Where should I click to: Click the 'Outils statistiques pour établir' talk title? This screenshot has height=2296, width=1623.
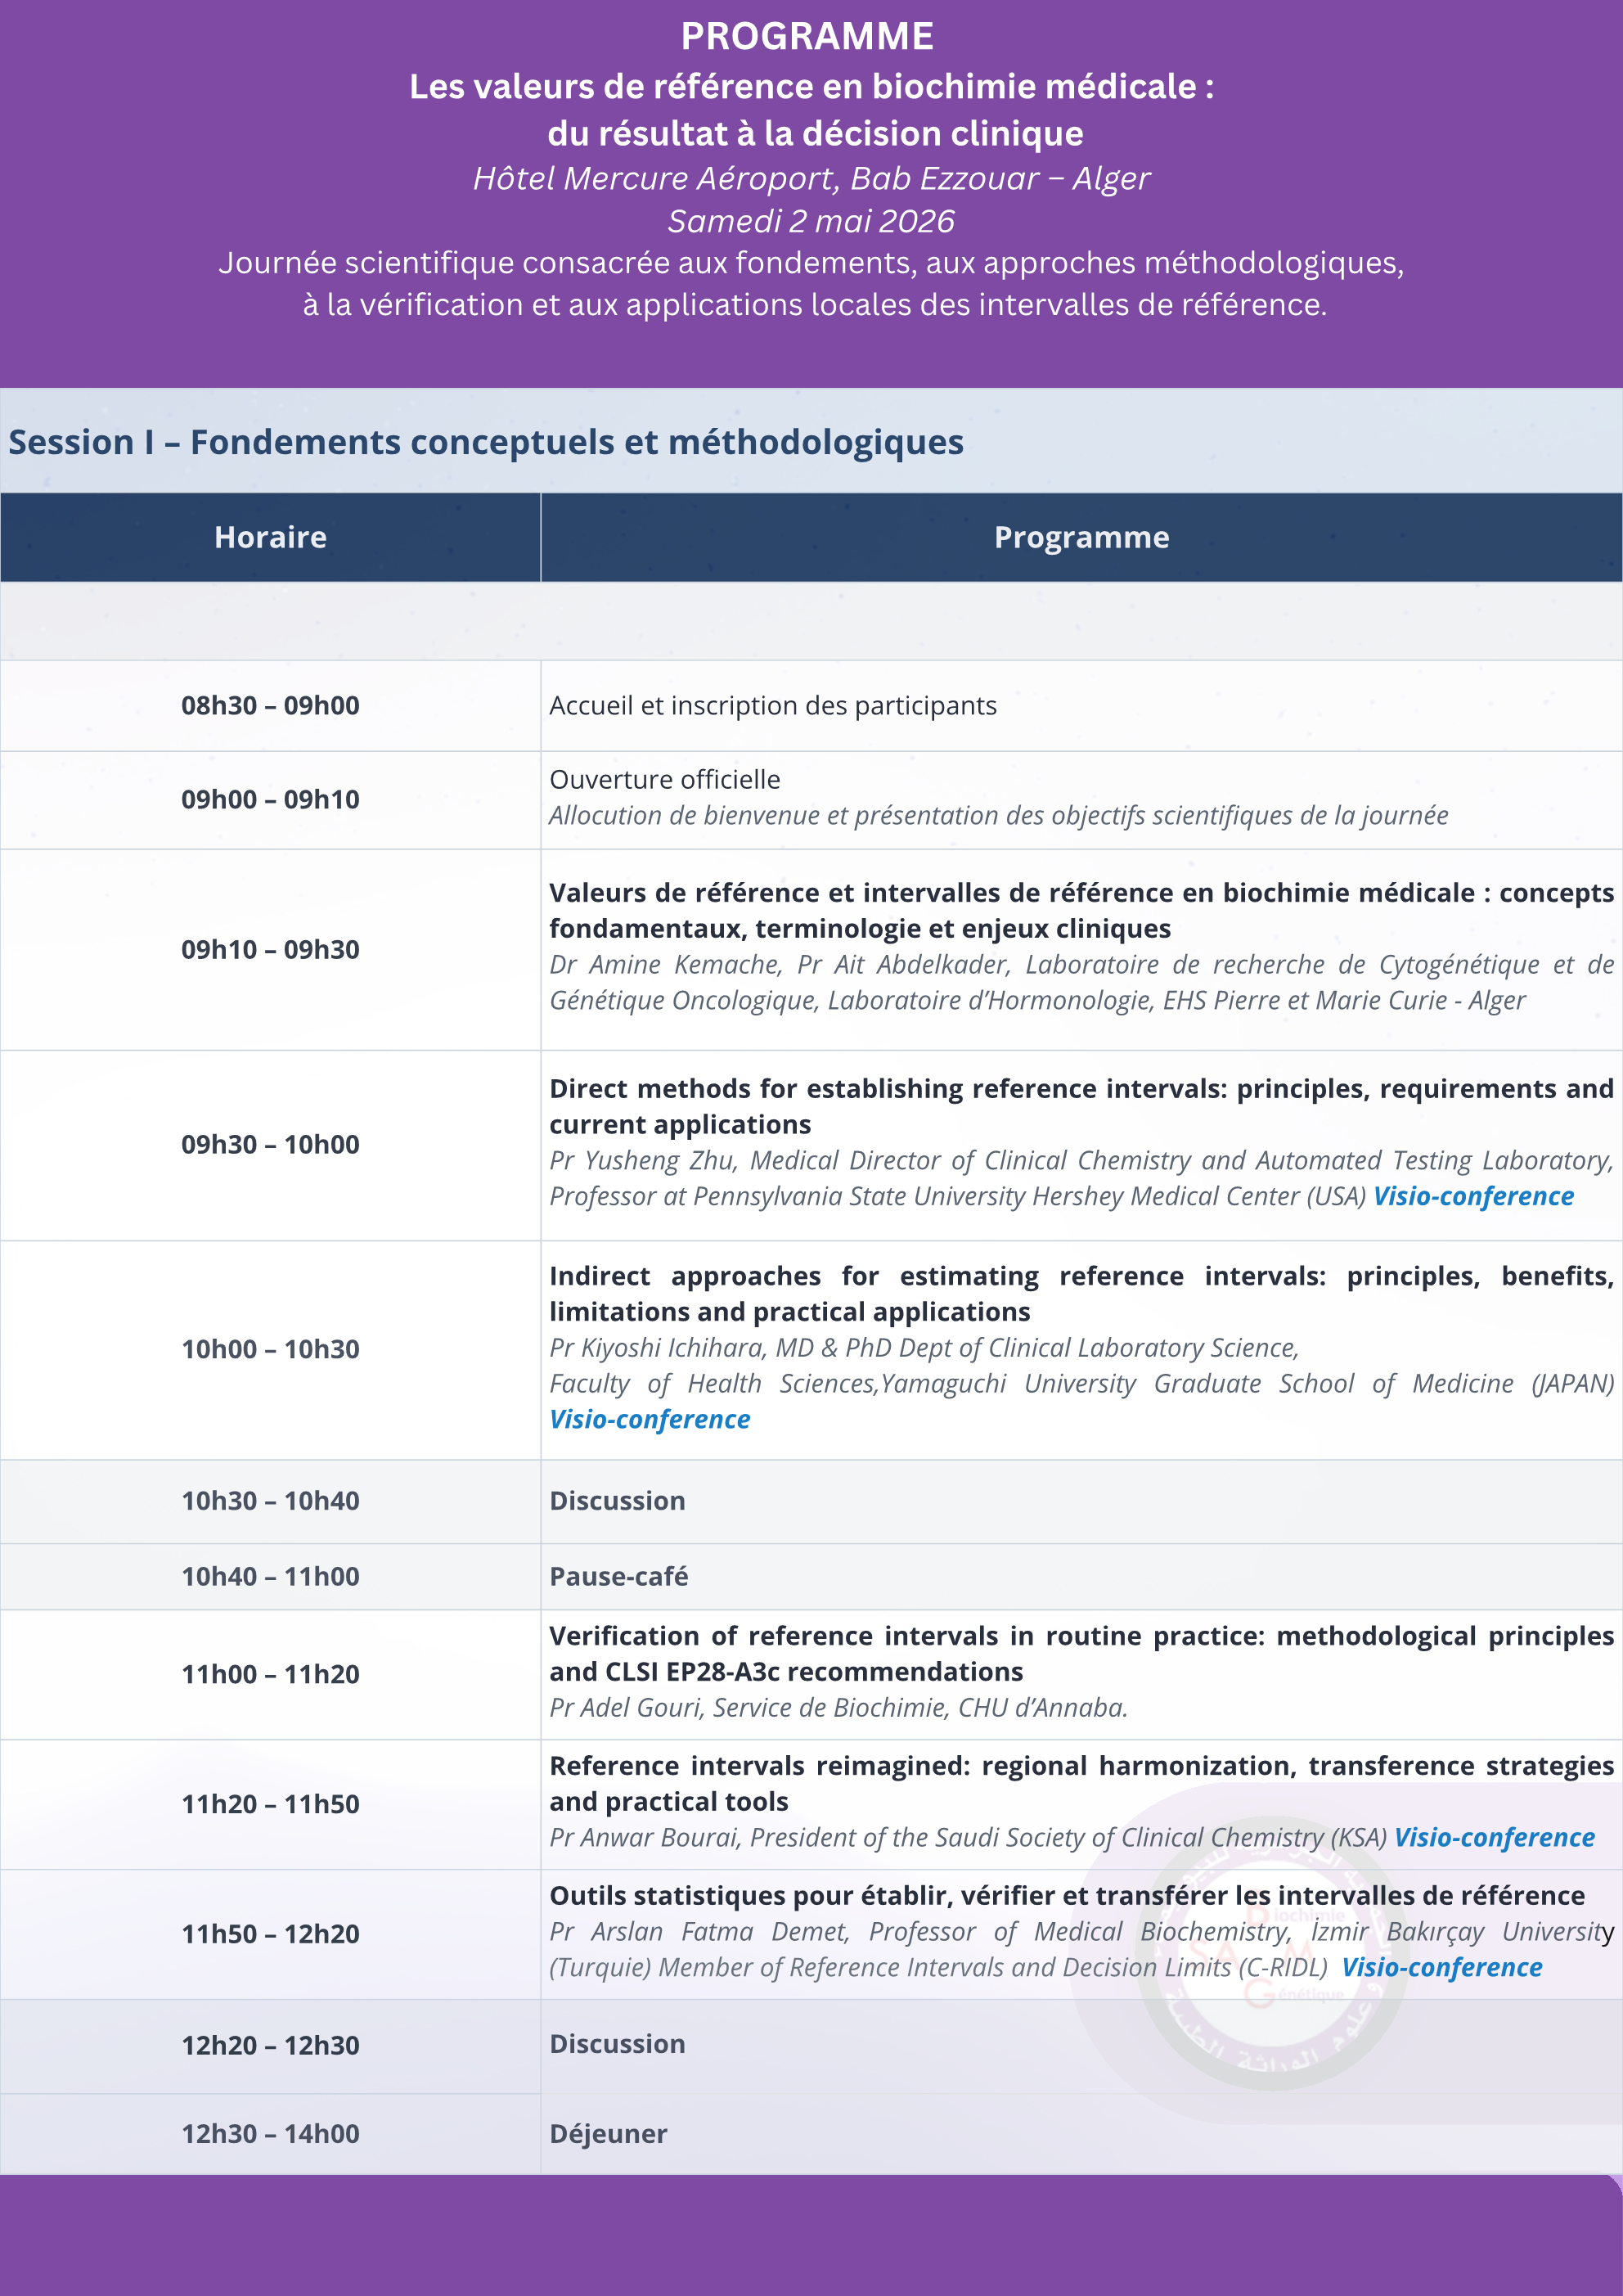[1066, 1895]
